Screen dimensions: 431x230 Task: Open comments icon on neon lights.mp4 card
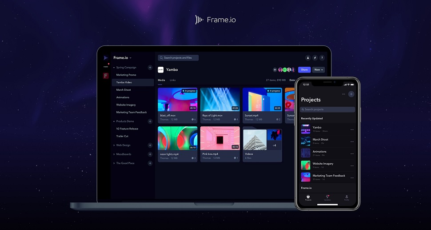[194, 158]
